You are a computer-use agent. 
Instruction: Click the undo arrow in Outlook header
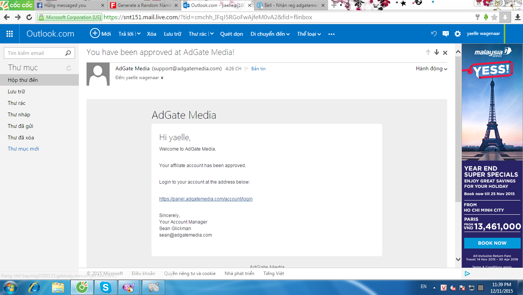click(434, 34)
